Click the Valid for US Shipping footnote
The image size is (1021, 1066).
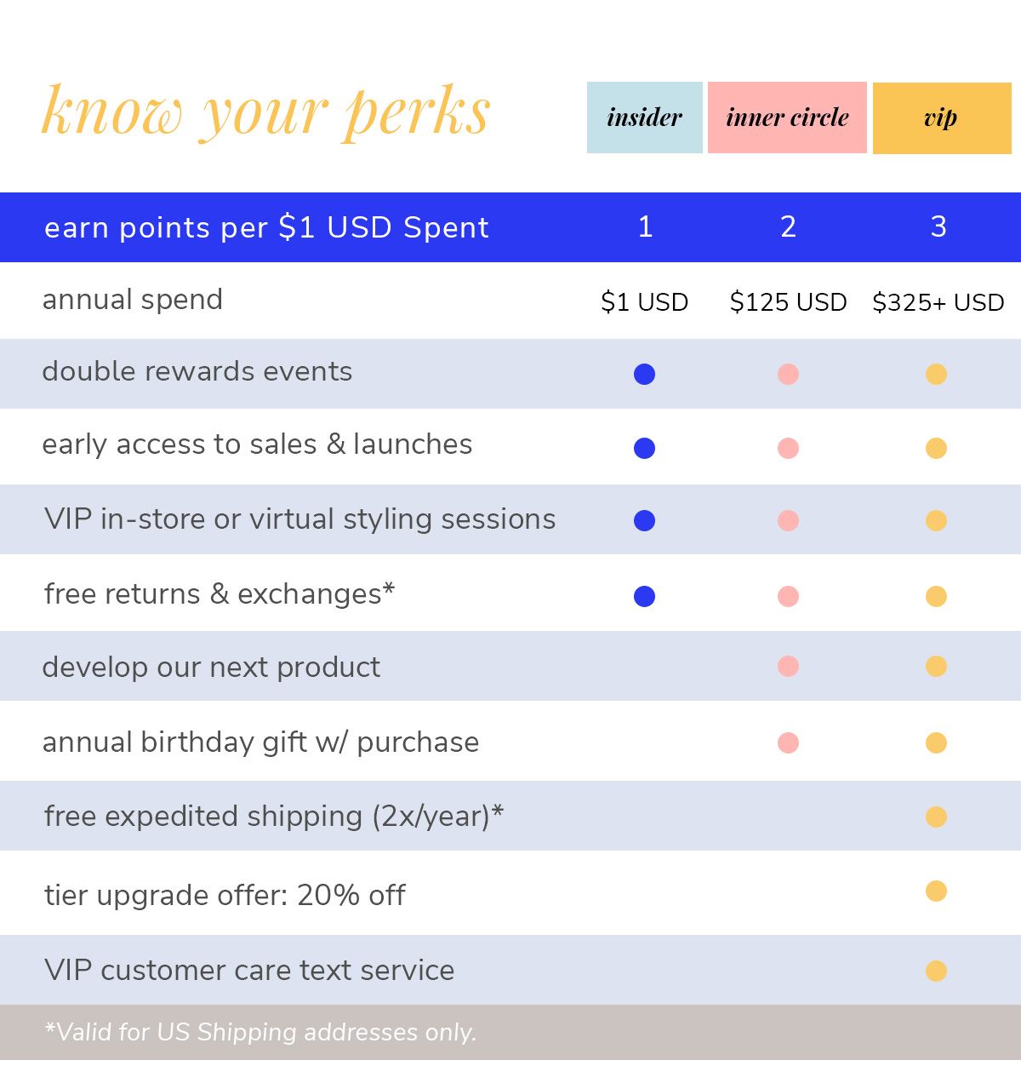pyautogui.click(x=260, y=1032)
